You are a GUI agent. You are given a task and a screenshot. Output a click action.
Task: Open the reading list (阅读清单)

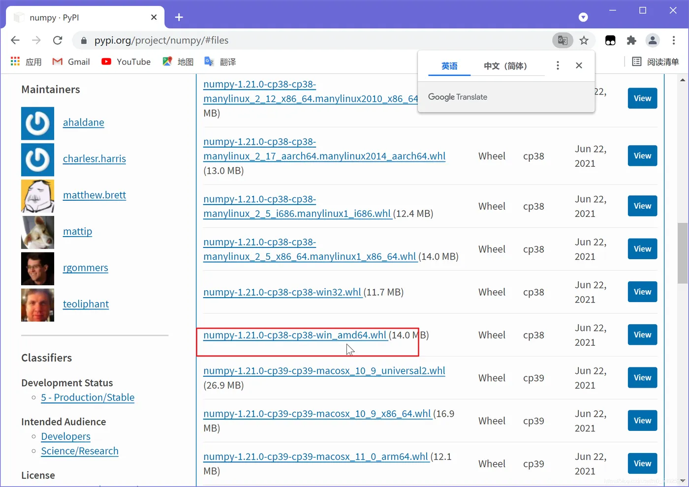pyautogui.click(x=656, y=61)
